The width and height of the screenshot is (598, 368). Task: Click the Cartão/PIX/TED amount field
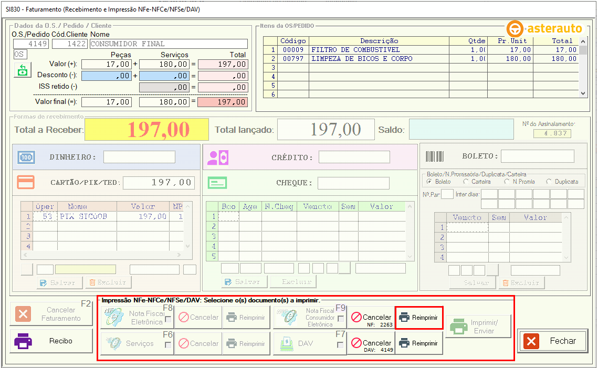coord(159,183)
